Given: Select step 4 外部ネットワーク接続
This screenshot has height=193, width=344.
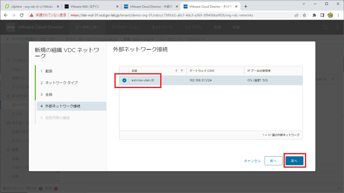Looking at the screenshot, I should [71, 106].
